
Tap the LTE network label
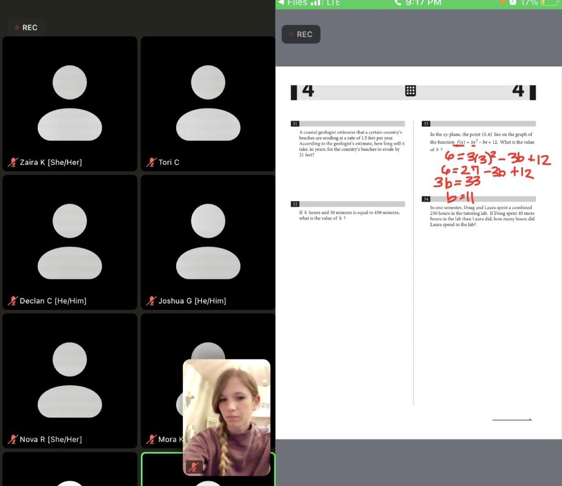coord(334,3)
